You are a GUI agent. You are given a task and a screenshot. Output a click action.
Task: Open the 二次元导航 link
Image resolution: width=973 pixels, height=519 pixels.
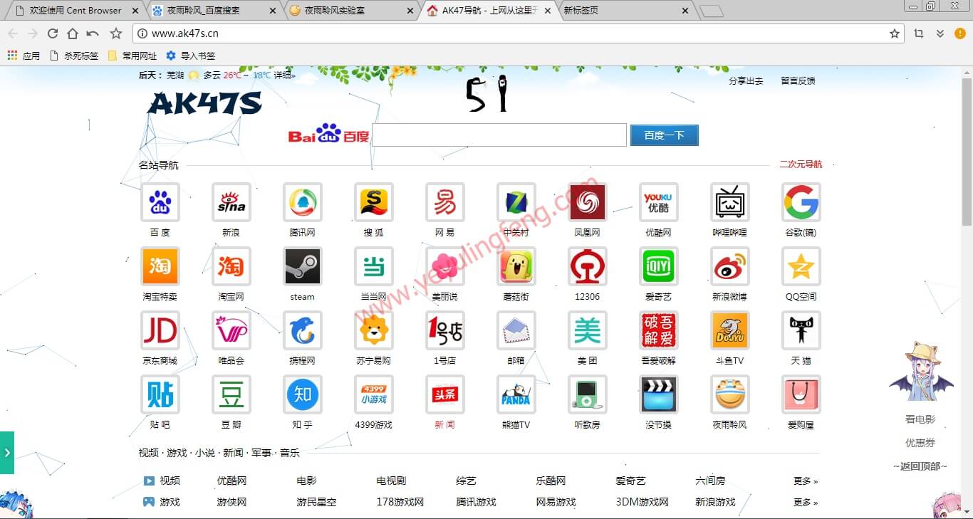tap(801, 164)
